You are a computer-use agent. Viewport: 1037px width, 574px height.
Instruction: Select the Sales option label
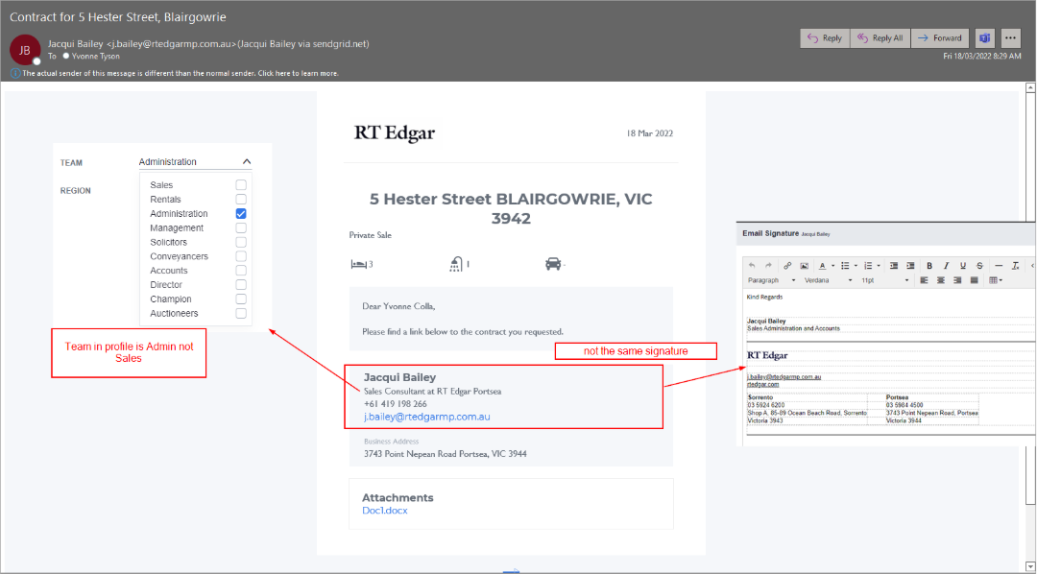161,185
